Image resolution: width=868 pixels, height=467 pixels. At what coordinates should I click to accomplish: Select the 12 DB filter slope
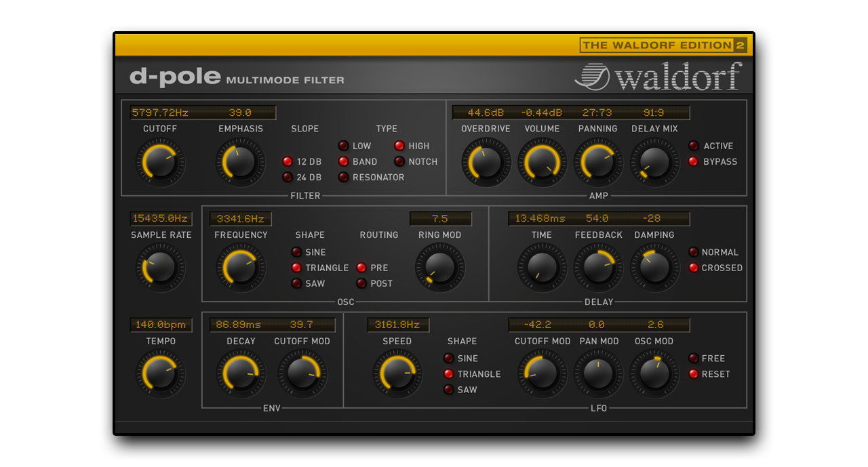288,162
